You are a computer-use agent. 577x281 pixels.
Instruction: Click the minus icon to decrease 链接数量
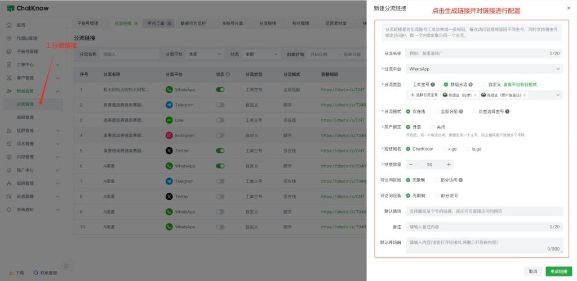coord(411,164)
